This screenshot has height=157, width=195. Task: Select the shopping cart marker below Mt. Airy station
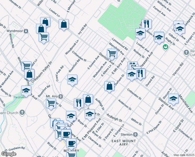pyautogui.click(x=51, y=104)
